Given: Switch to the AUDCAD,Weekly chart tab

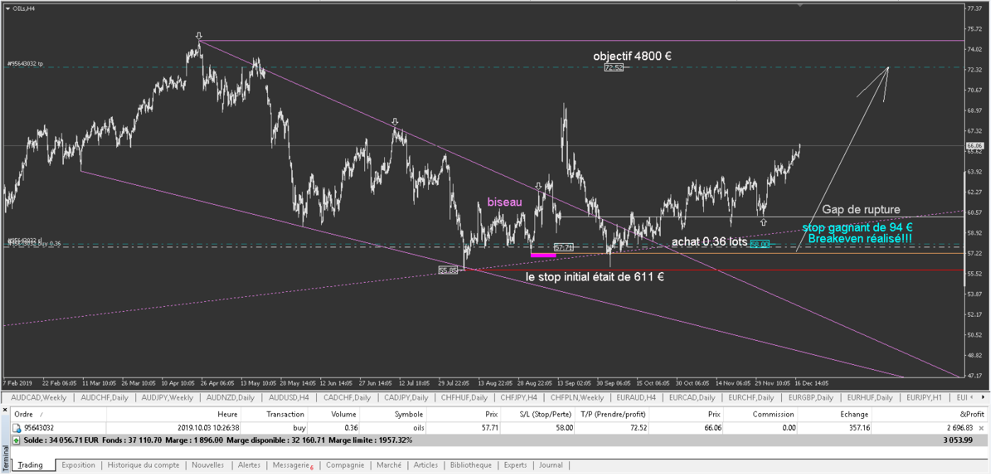Looking at the screenshot, I should (x=39, y=397).
